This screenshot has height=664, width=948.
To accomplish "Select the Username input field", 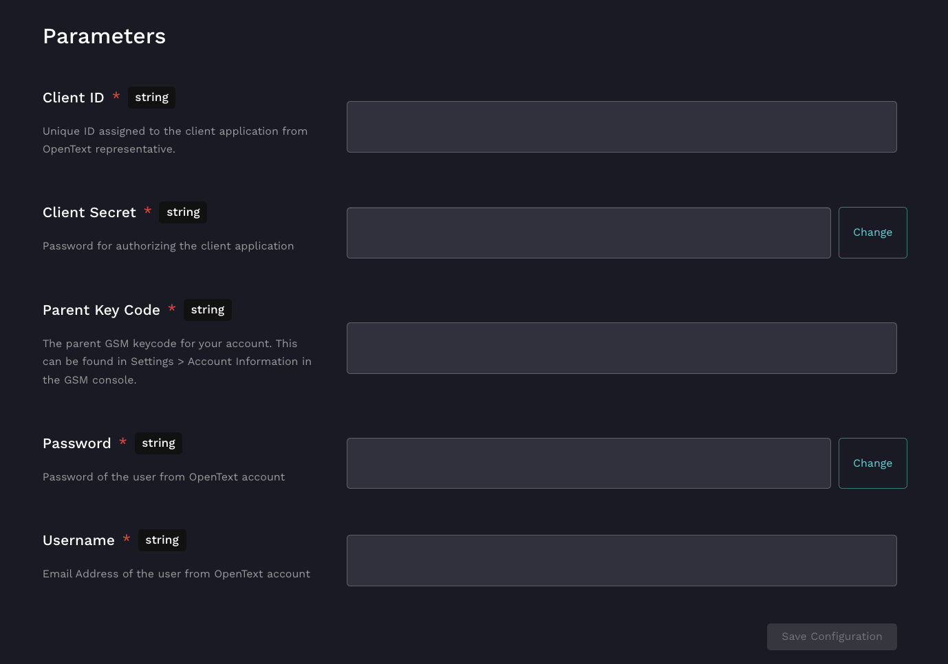I will point(621,561).
